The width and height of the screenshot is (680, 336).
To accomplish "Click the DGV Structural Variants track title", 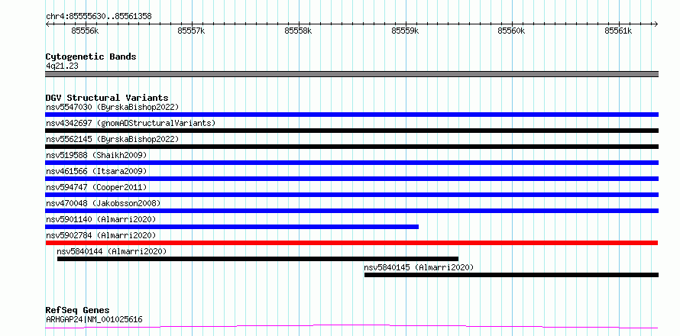I will click(107, 98).
